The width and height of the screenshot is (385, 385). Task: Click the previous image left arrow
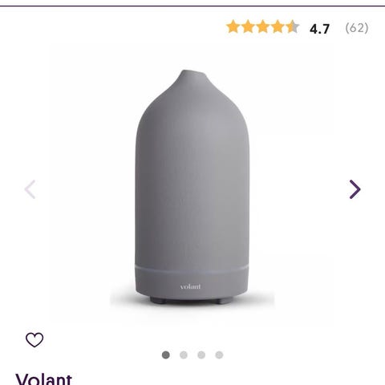(30, 189)
